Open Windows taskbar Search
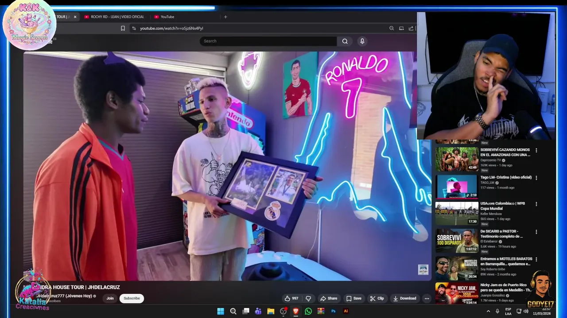This screenshot has width=567, height=318. click(233, 311)
